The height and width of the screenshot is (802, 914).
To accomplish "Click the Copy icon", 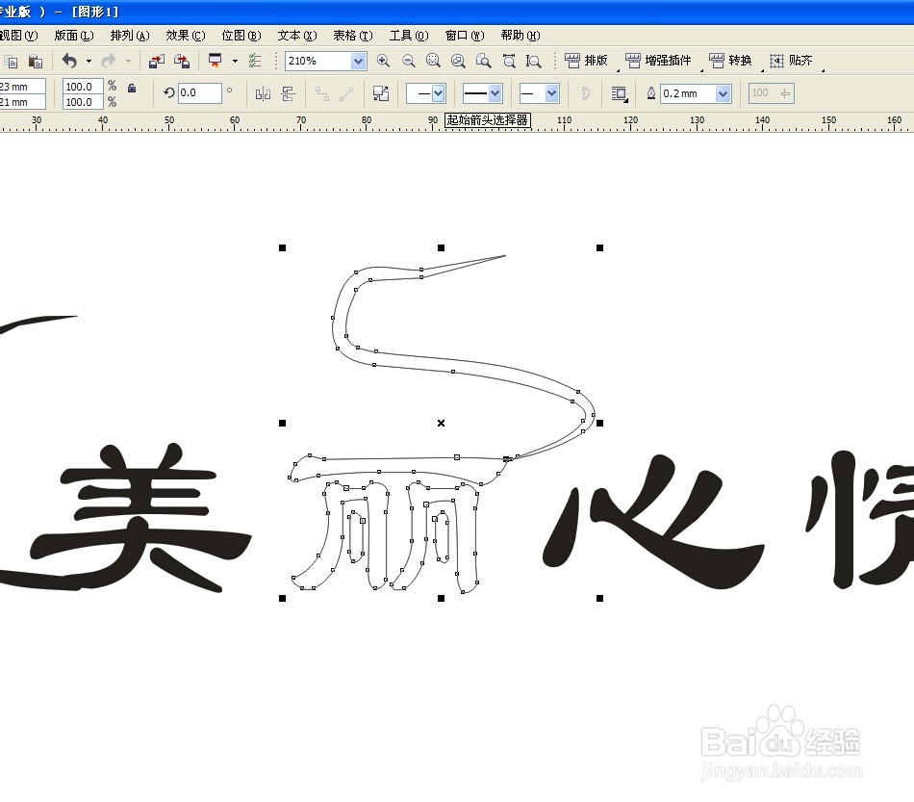I will tap(12, 61).
